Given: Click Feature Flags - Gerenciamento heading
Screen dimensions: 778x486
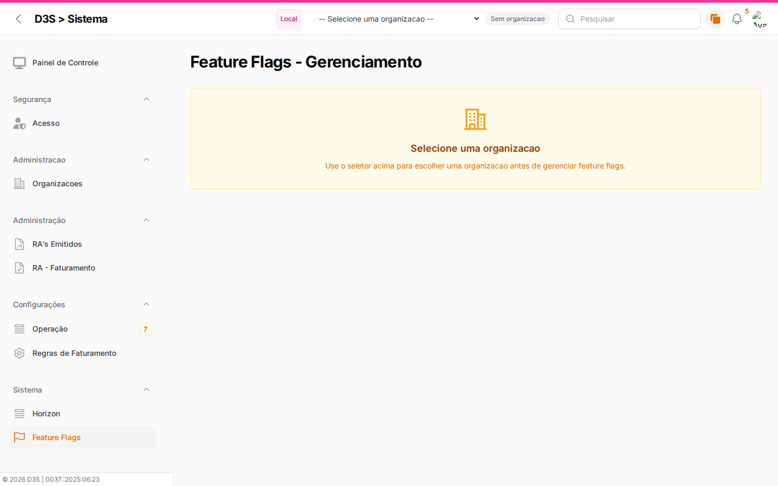Looking at the screenshot, I should point(306,62).
